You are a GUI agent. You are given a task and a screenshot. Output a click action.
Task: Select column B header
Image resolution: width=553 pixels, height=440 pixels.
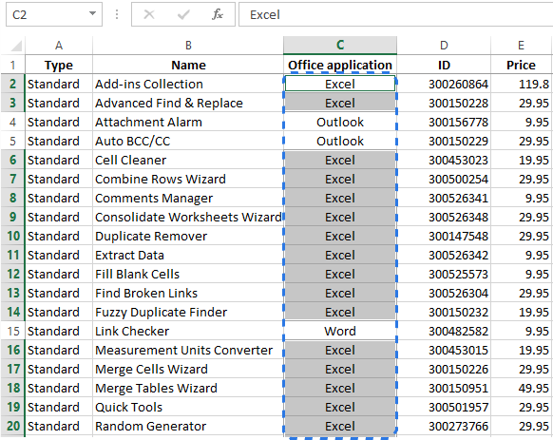[188, 46]
